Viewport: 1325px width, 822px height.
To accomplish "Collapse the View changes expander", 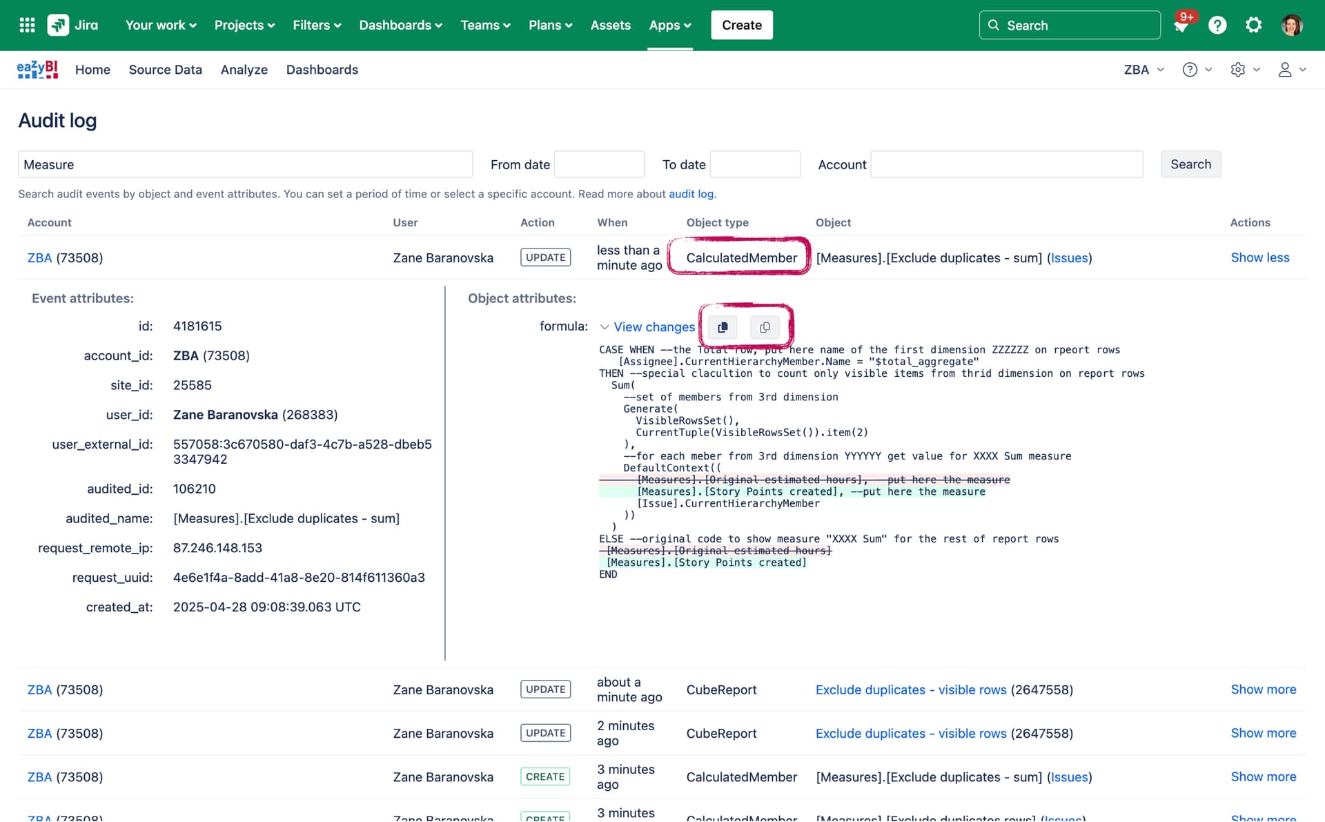I will click(647, 327).
